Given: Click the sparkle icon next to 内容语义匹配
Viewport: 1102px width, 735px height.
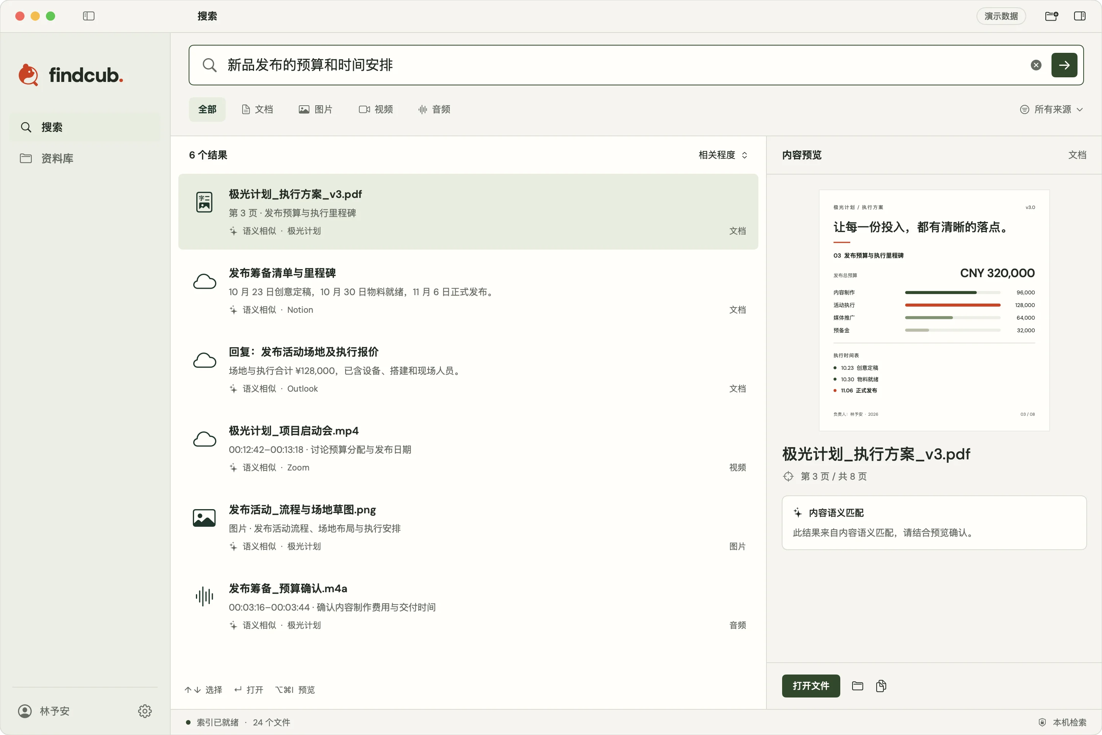Looking at the screenshot, I should click(x=797, y=513).
